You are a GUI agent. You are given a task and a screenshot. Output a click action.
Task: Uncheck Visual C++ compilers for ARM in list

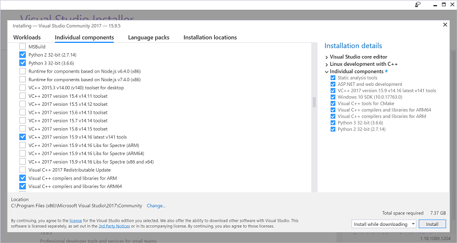[22, 178]
